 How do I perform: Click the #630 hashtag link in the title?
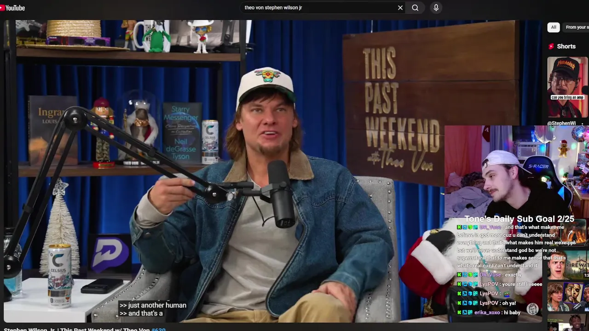coord(158,329)
